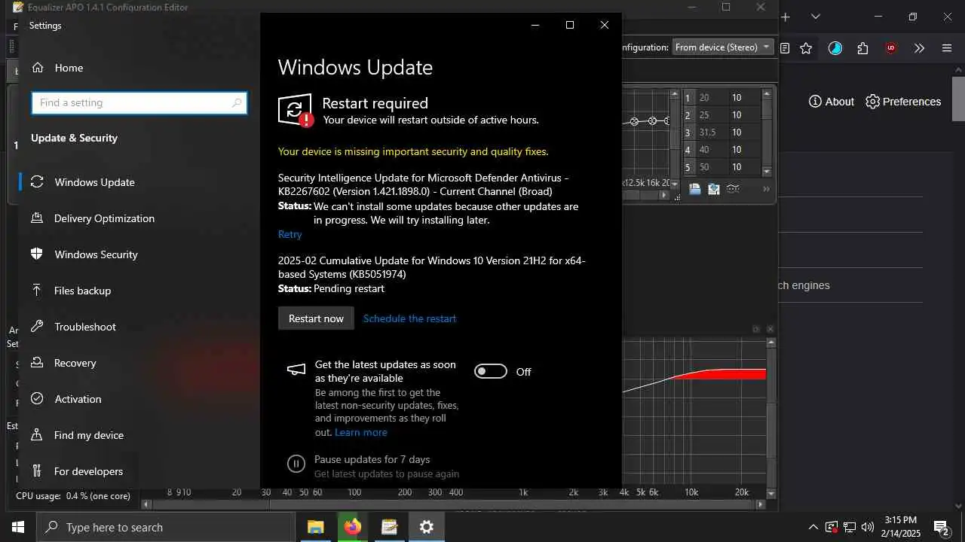
Task: Open the Action Center notifications icon
Action: click(941, 527)
